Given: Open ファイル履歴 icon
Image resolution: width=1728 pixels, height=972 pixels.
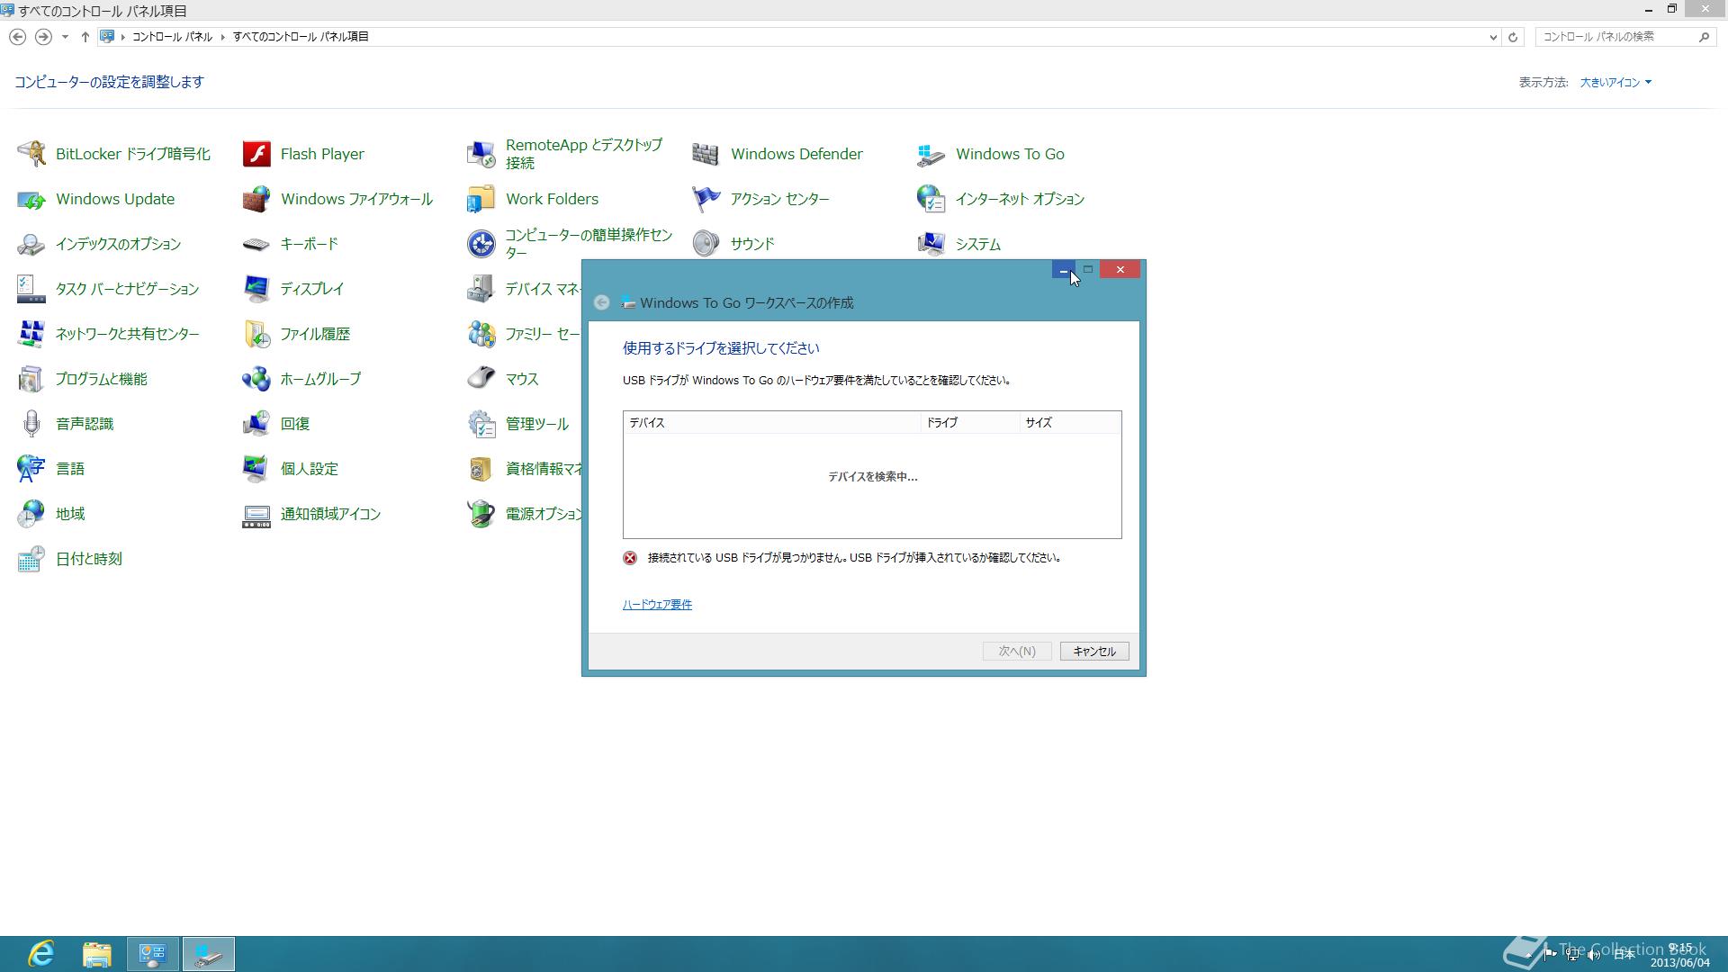Looking at the screenshot, I should [x=256, y=334].
